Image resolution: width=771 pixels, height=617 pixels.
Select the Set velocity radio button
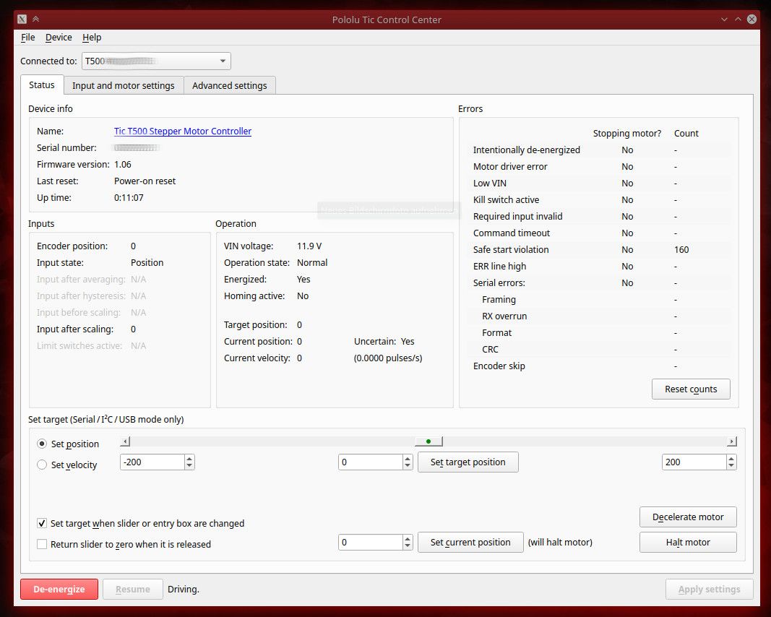point(41,465)
